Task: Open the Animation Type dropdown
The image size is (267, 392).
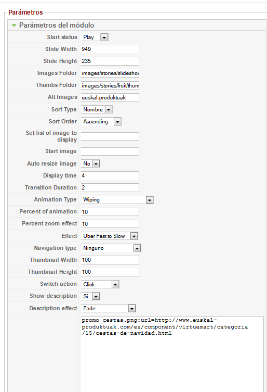Action: click(117, 200)
